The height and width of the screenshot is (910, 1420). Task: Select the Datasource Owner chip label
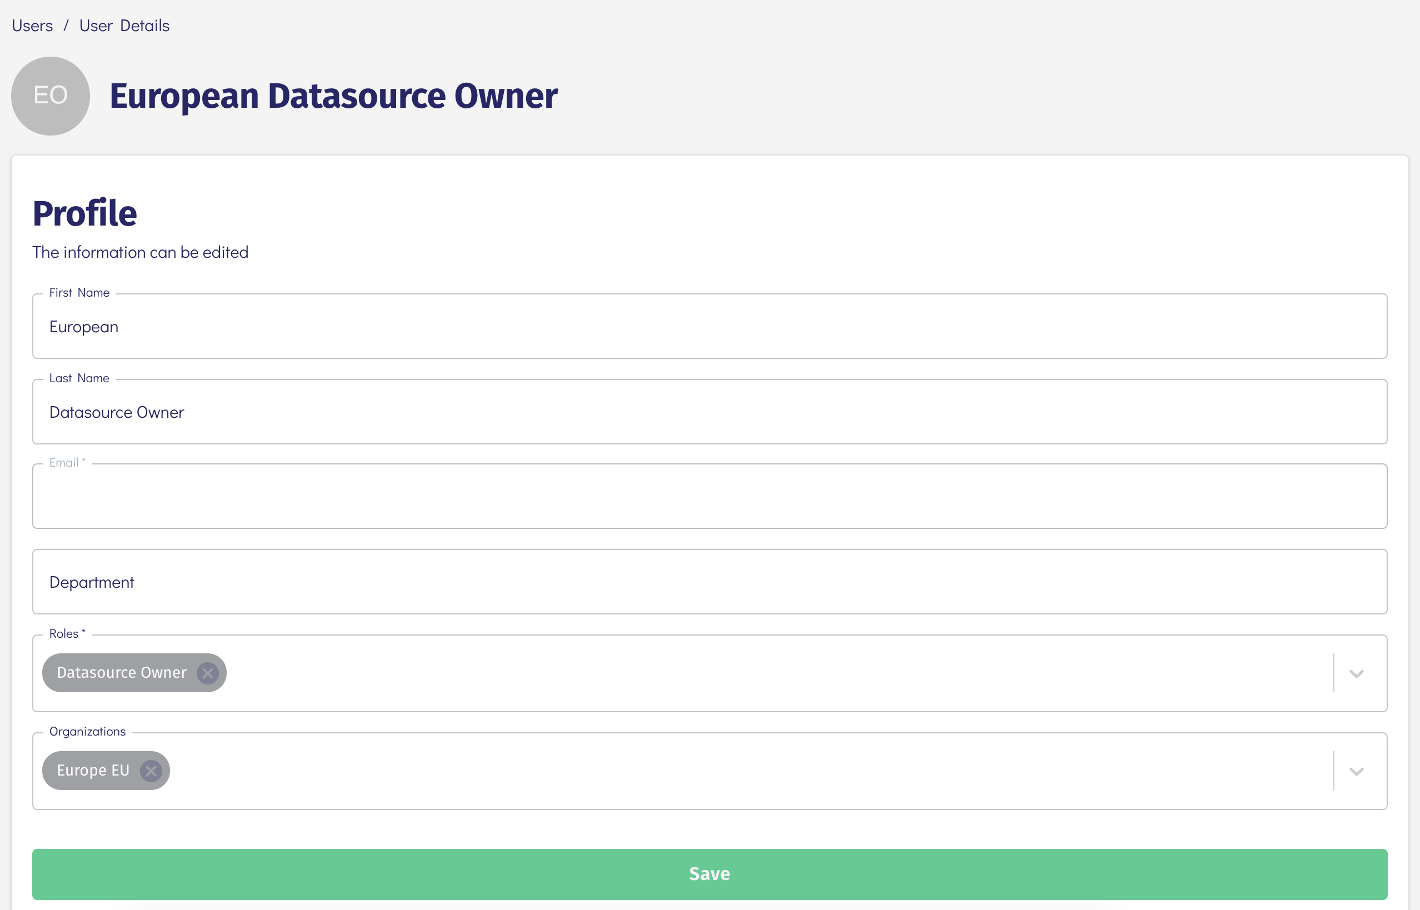tap(122, 673)
